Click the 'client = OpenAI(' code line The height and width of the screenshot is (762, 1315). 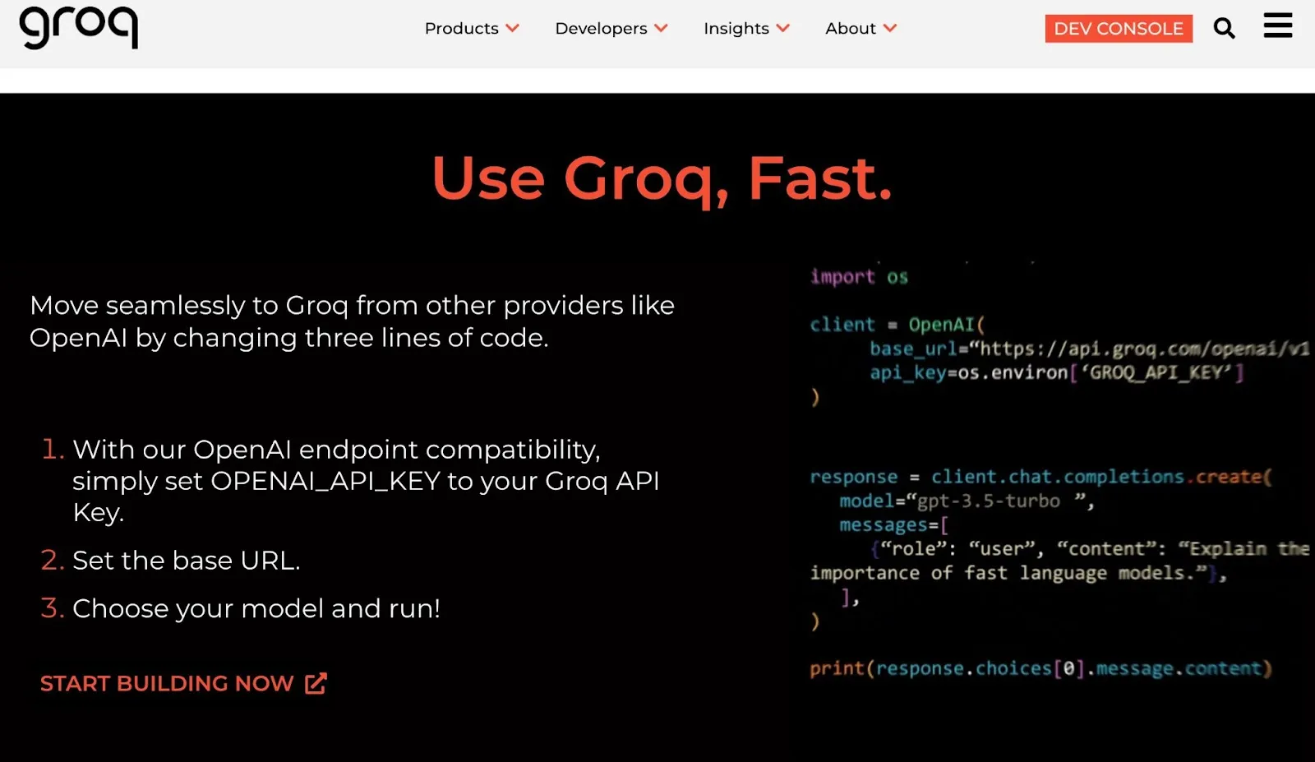[x=897, y=325]
